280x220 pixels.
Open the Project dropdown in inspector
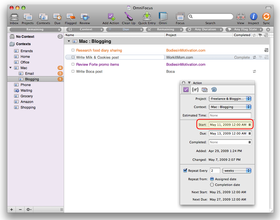[x=230, y=99]
